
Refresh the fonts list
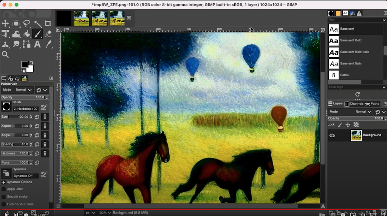click(x=358, y=94)
